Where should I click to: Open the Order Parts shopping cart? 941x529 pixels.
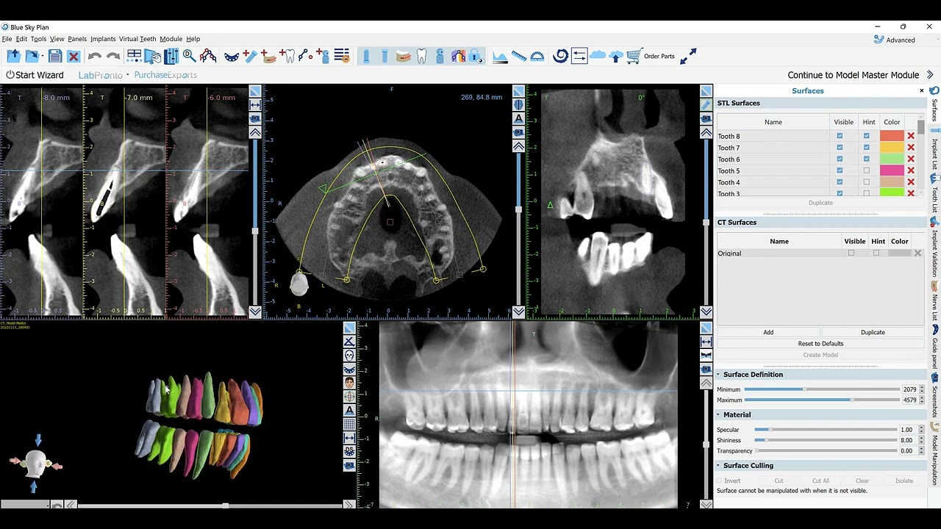coord(651,56)
